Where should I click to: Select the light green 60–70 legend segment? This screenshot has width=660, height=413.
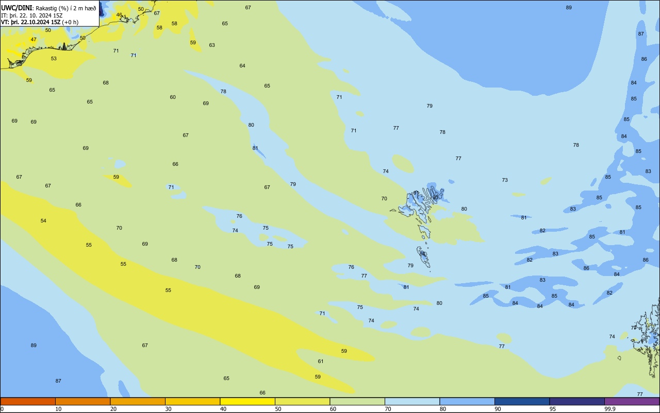click(x=357, y=401)
